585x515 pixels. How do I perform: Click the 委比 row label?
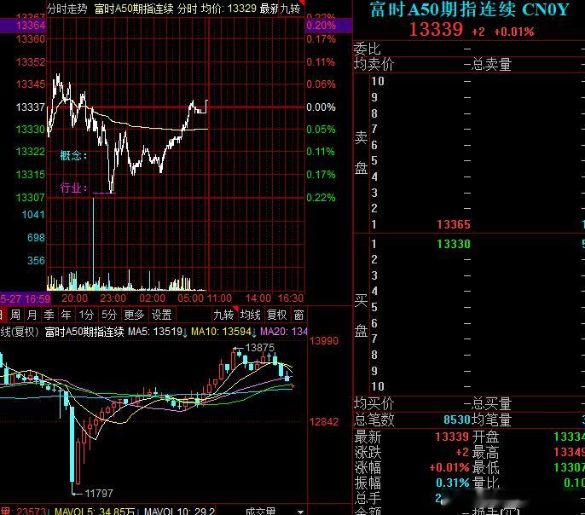pos(367,49)
